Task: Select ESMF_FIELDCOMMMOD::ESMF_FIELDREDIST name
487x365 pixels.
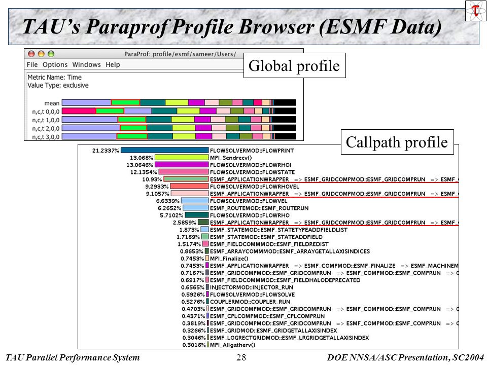Action: pos(269,244)
